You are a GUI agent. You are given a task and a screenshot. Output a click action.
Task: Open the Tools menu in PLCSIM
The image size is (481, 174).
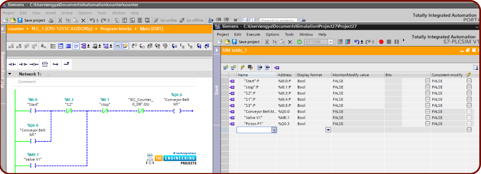click(289, 34)
